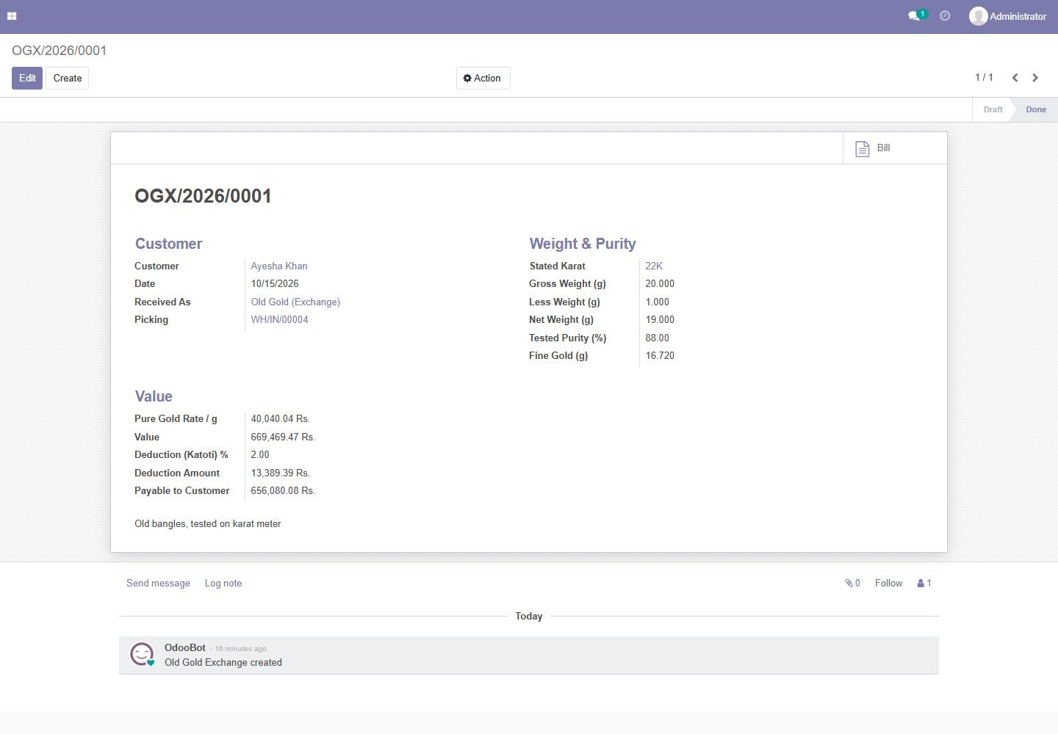Open the Bill document icon
The height and width of the screenshot is (734, 1058).
tap(863, 148)
